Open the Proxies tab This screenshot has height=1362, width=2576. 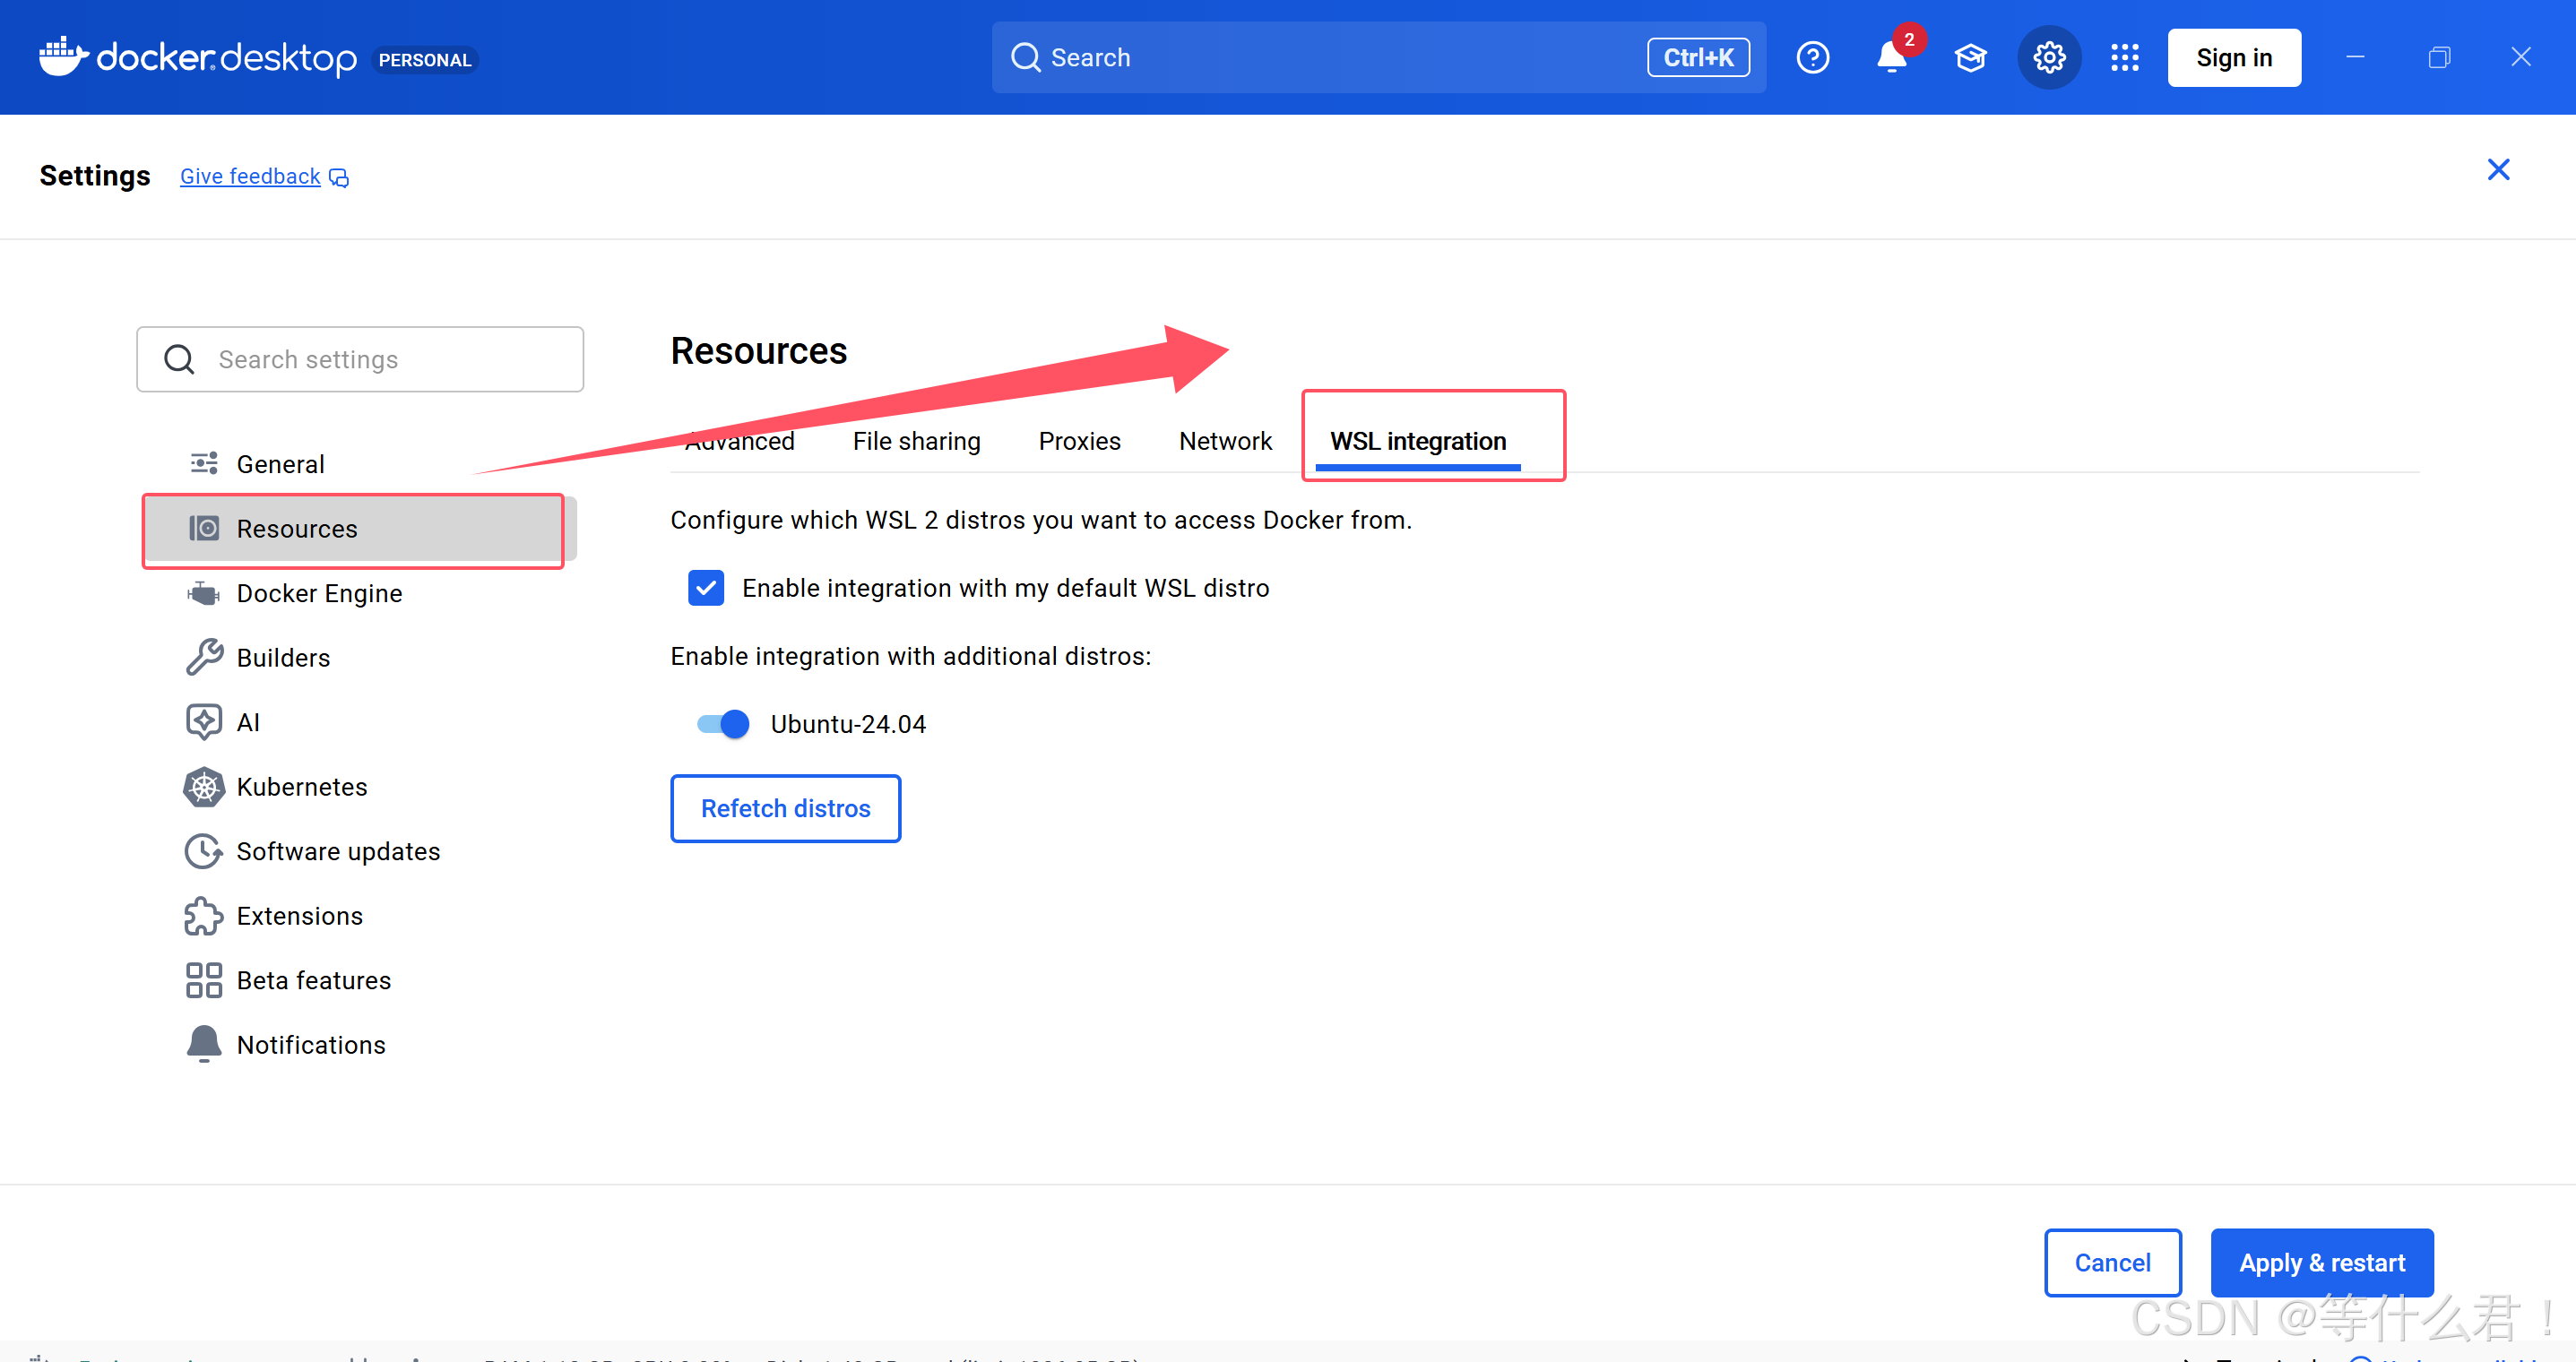tap(1079, 441)
